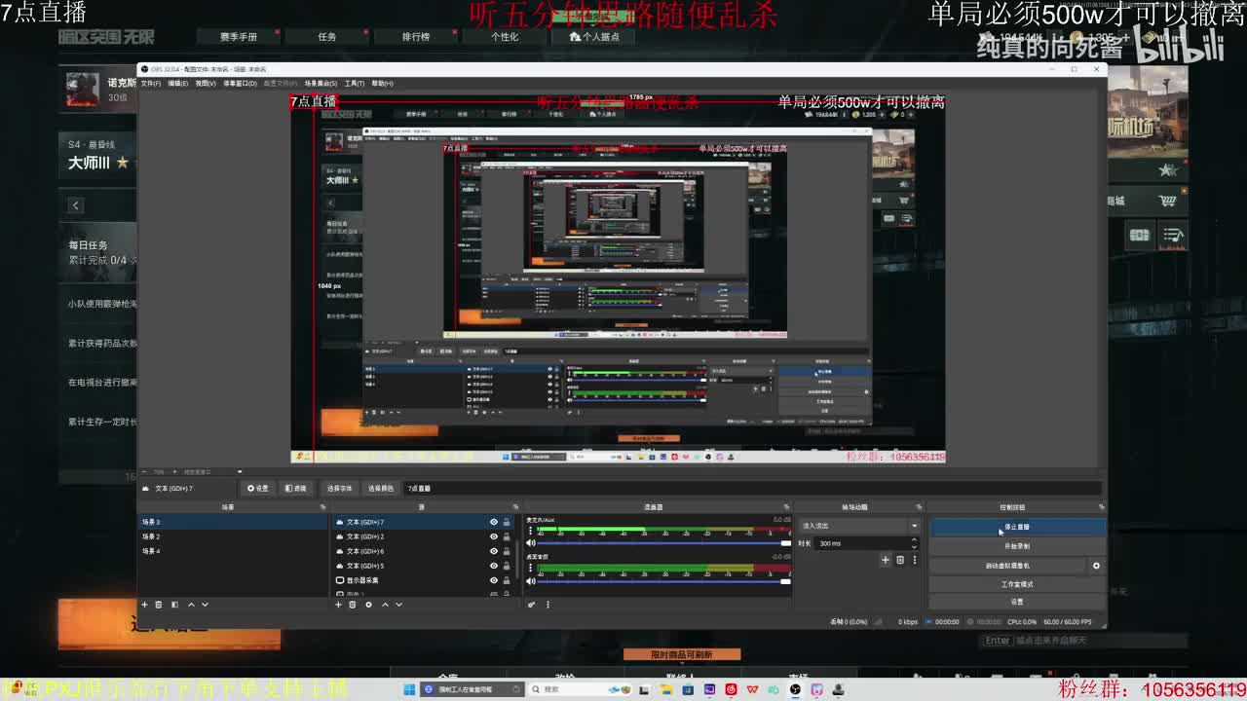
Task: Open the shopping cart icon in game
Action: click(x=1167, y=201)
